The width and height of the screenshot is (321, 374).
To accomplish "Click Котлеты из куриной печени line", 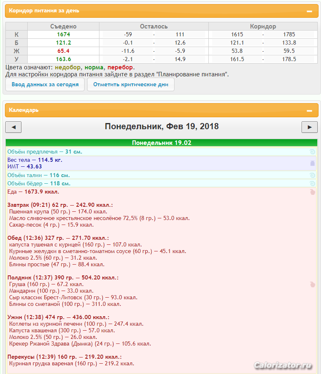I will (76, 324).
